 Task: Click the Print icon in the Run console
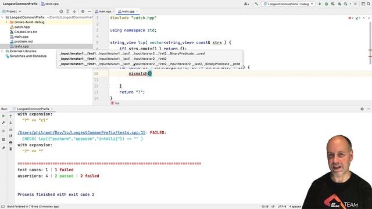click(10, 142)
